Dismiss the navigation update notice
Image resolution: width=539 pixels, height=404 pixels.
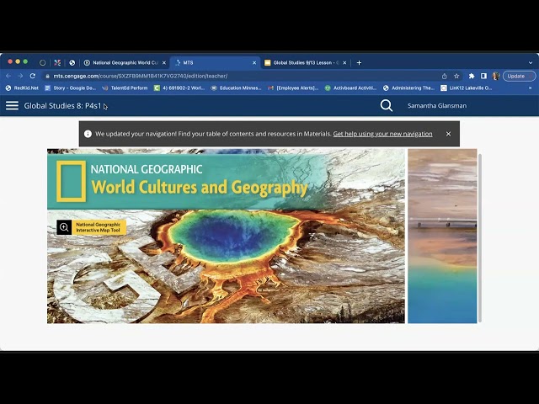coord(448,134)
